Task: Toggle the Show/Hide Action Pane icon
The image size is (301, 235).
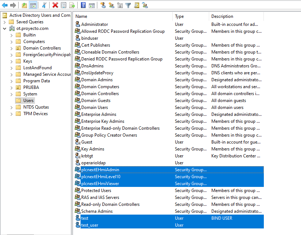Action: (x=92, y=5)
